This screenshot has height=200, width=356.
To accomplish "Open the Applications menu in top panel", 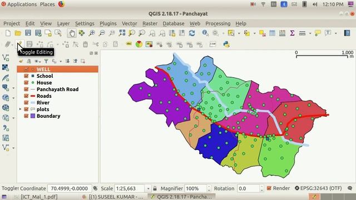I will pos(19,4).
